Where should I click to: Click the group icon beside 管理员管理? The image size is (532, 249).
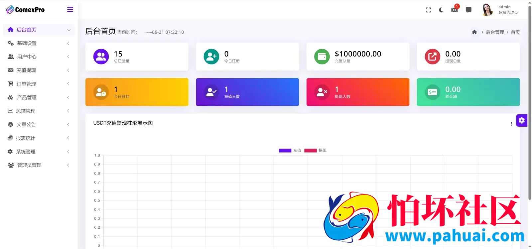click(x=11, y=165)
